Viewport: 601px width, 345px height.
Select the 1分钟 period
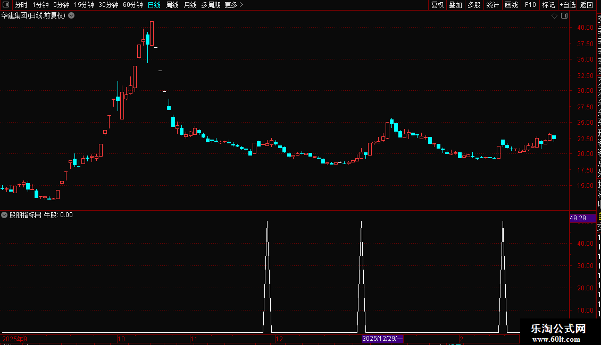click(x=40, y=5)
